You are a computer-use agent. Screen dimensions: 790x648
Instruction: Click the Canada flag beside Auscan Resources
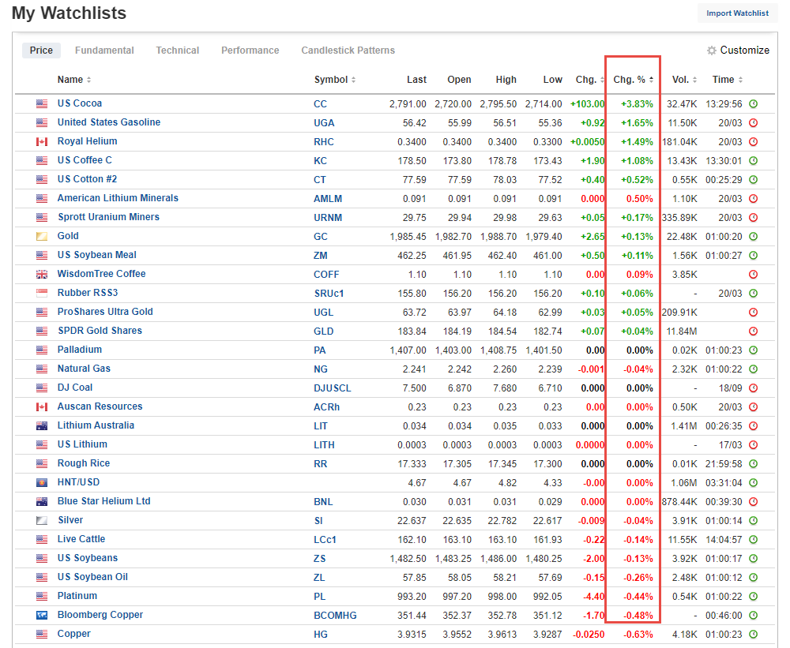(x=42, y=406)
